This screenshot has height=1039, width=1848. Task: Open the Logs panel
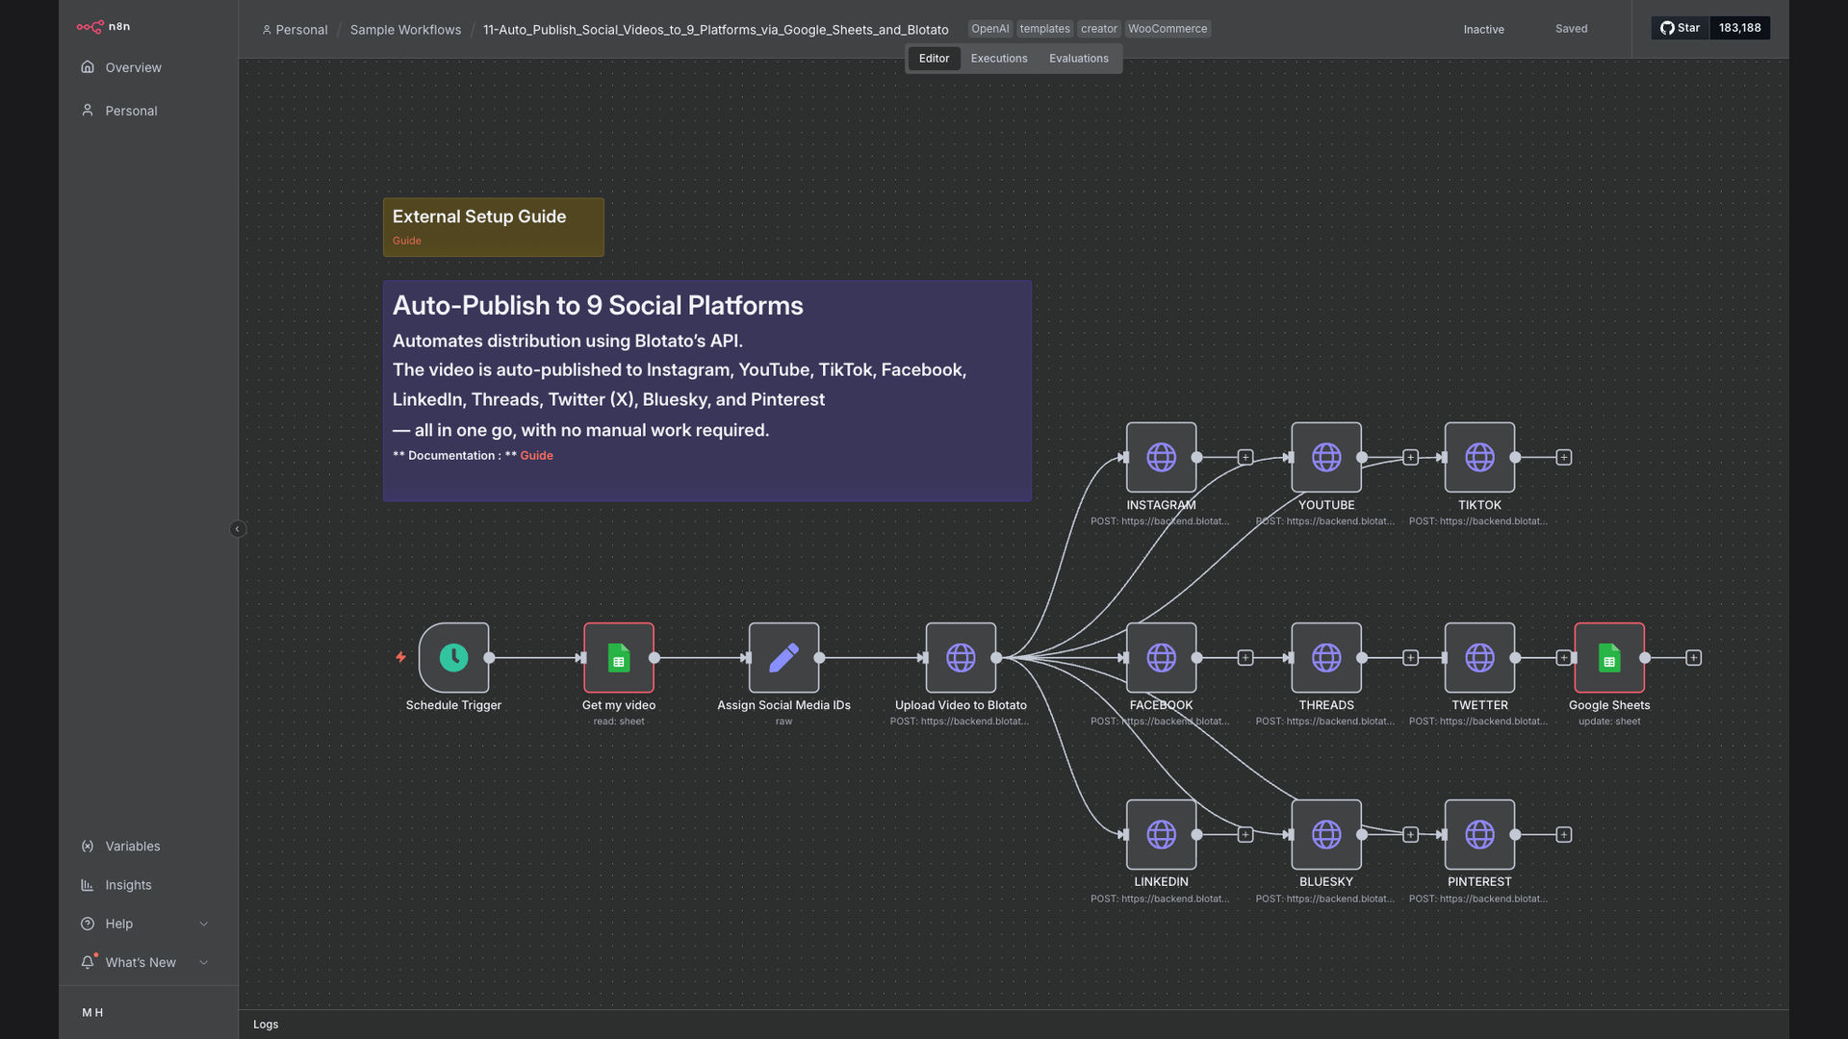pos(266,1025)
